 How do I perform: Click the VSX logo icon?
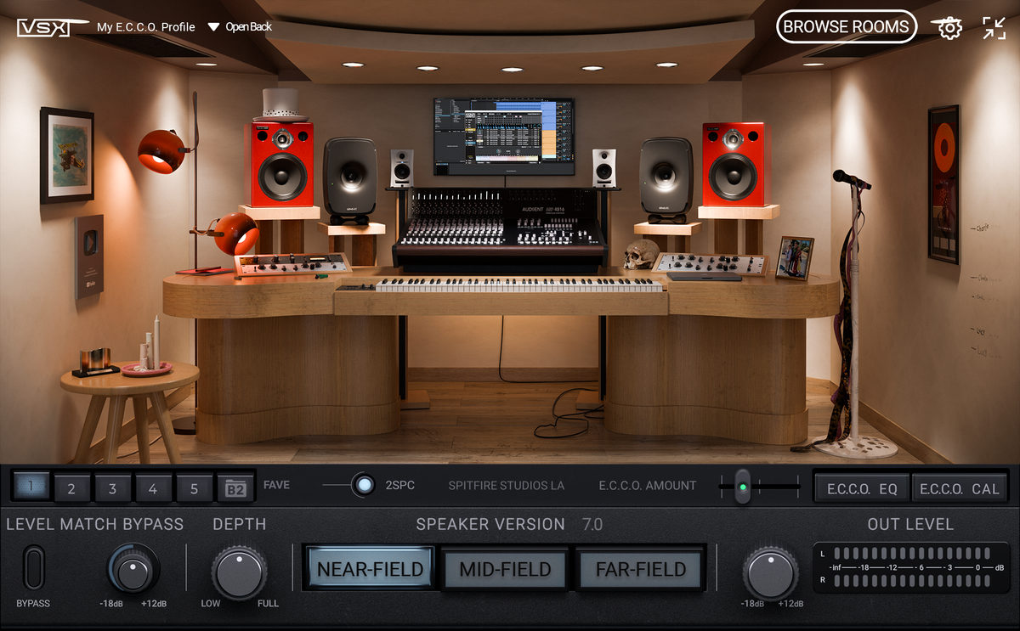click(51, 26)
